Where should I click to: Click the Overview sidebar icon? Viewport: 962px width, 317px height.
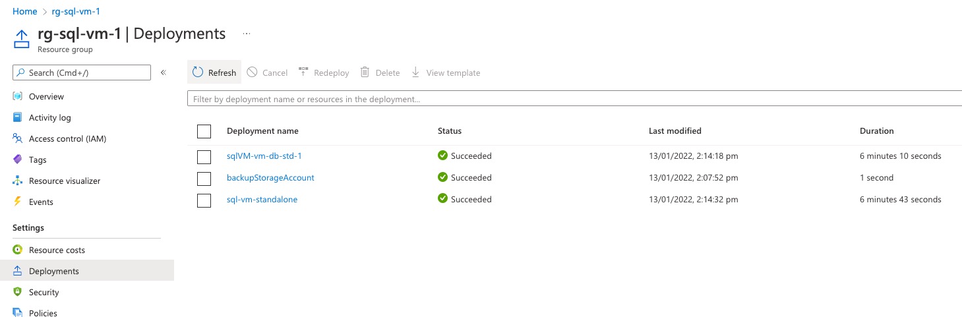18,96
